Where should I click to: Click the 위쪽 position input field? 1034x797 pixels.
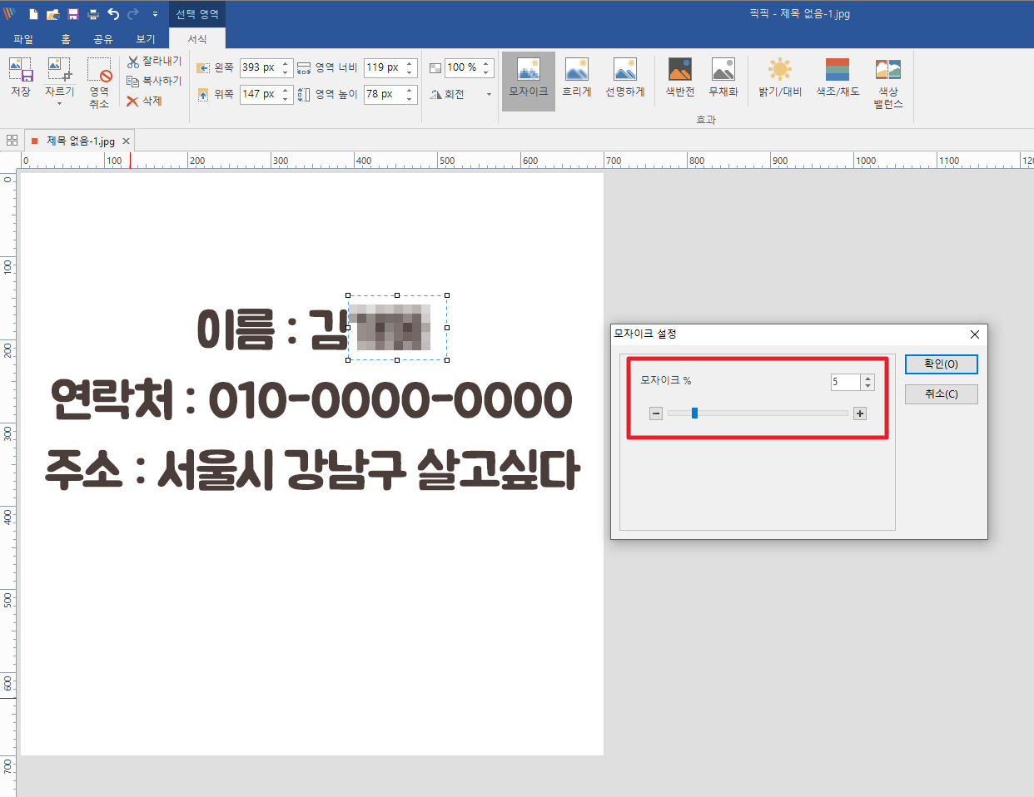pos(259,94)
